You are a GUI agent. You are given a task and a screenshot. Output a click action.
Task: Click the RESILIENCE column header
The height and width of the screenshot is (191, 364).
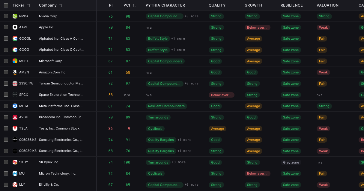[292, 5]
